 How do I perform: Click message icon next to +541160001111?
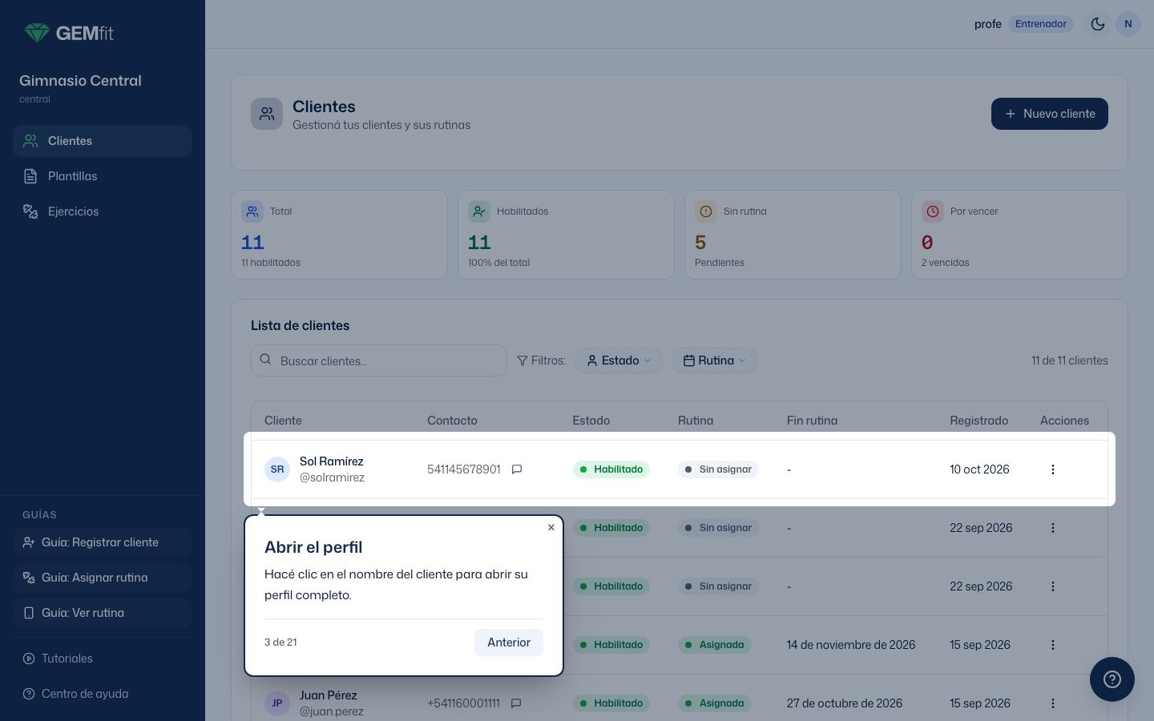click(516, 703)
